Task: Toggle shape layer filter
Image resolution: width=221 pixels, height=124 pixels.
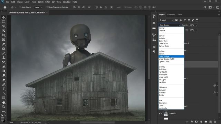Action: (189, 20)
